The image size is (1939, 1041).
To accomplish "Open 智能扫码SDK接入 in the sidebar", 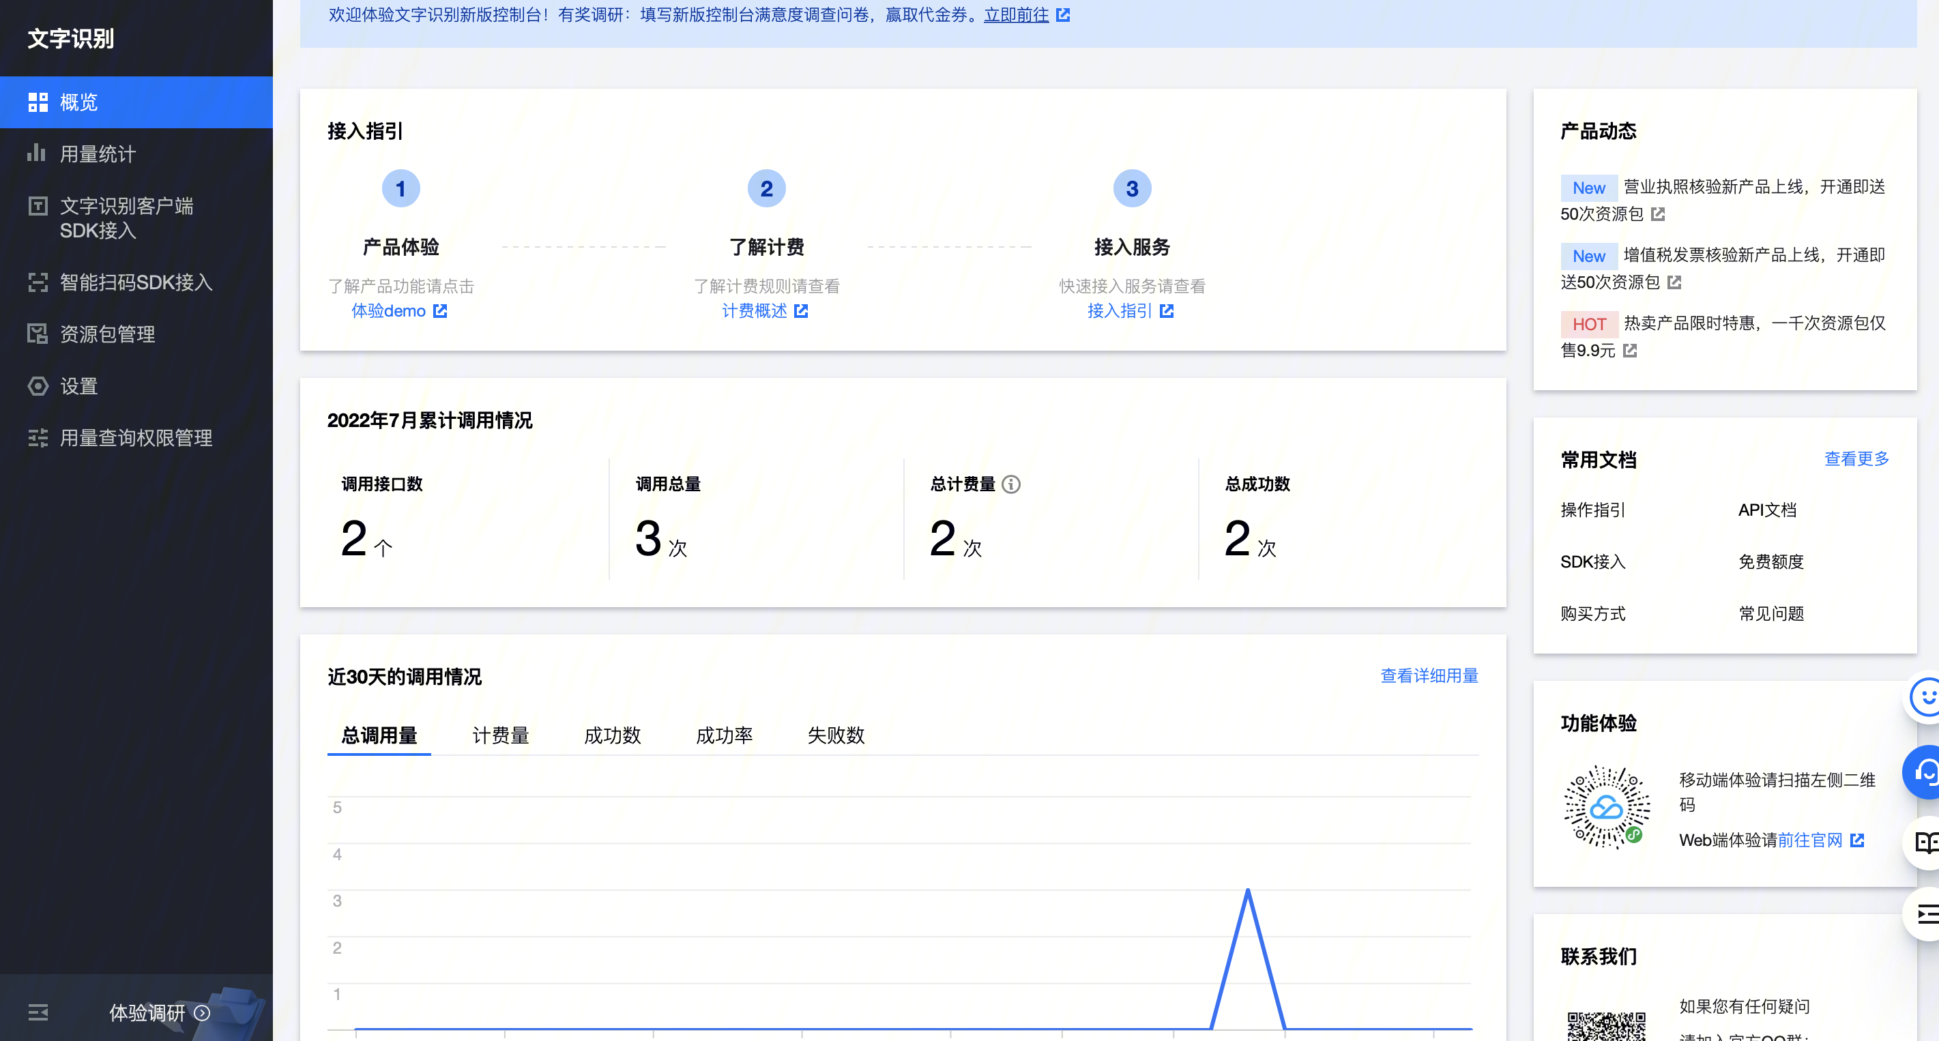I will pyautogui.click(x=136, y=282).
